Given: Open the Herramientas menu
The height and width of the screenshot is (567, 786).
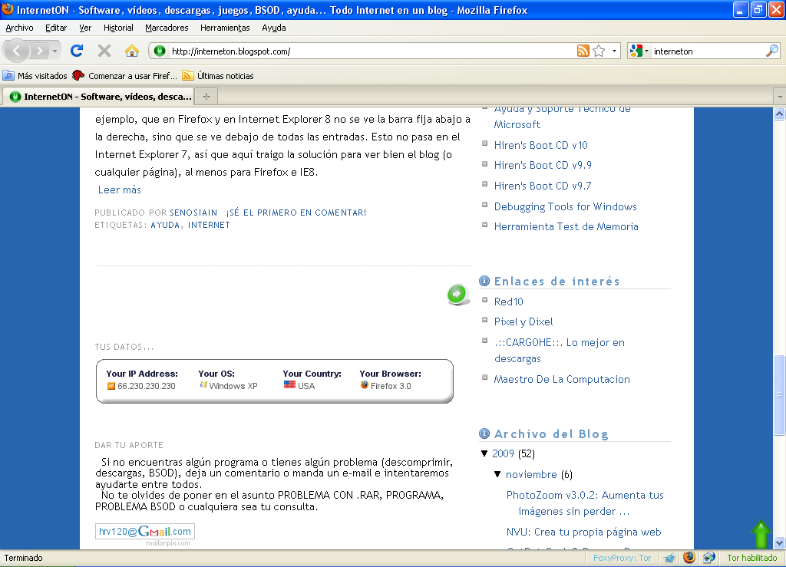Looking at the screenshot, I should [x=225, y=28].
